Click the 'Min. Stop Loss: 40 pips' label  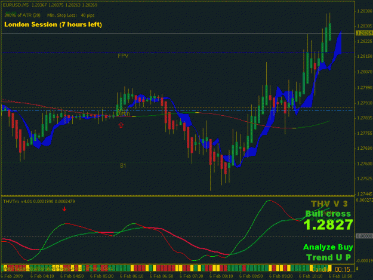[71, 16]
